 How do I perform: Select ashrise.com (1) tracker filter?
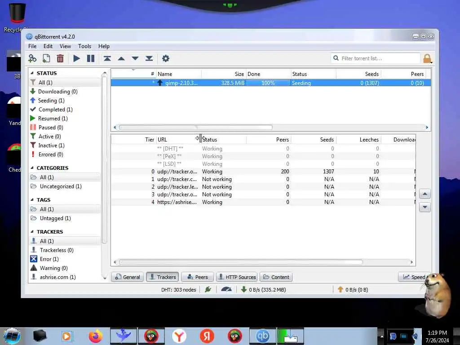57,277
